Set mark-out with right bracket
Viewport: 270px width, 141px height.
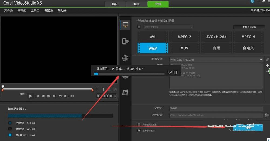[x=103, y=89]
